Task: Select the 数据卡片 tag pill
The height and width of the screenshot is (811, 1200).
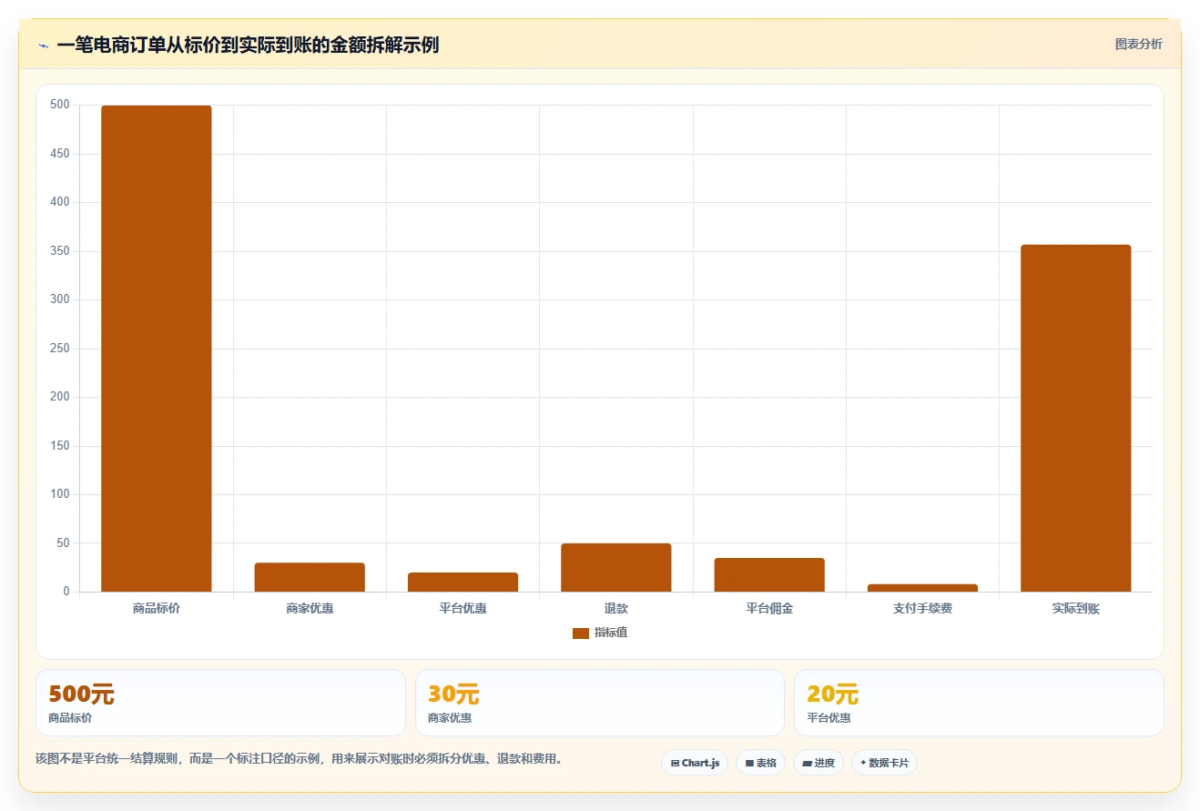Action: click(x=884, y=763)
